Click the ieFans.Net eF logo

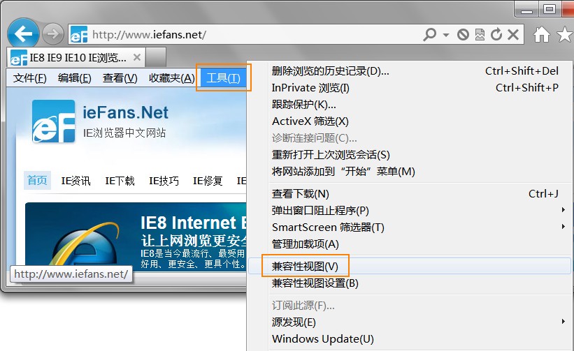point(53,121)
